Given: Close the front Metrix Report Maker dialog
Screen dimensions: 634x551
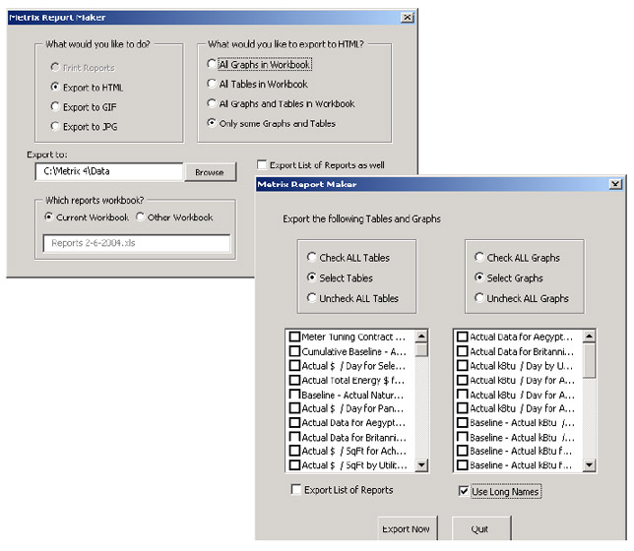Looking at the screenshot, I should click(x=615, y=184).
